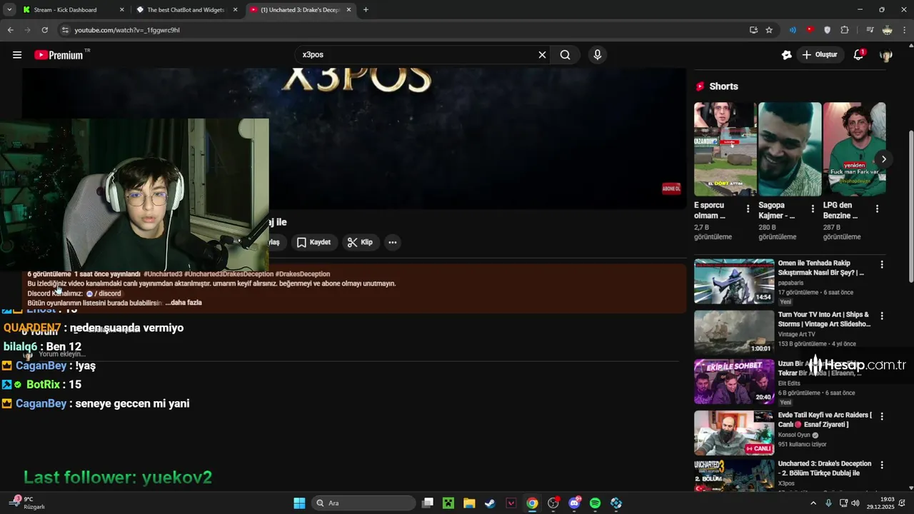
Task: Open the Omen ile Tenhada Rakip video
Action: 734,281
